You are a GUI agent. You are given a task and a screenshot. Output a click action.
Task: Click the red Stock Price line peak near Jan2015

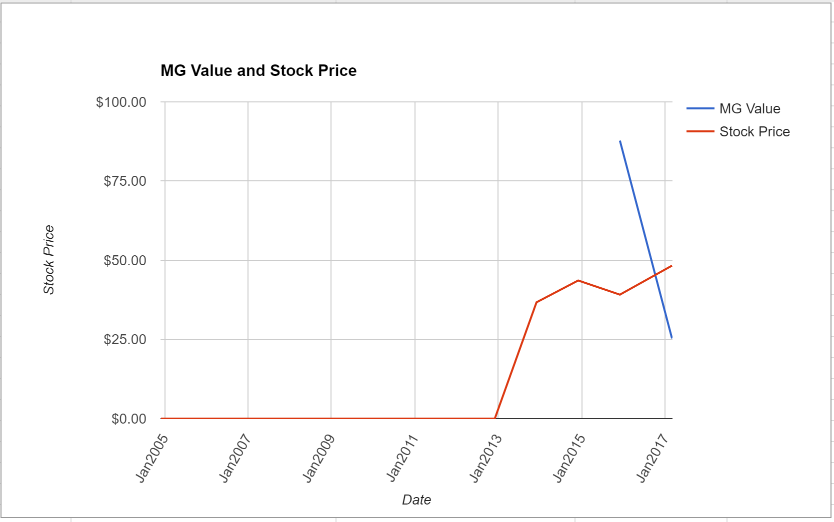click(578, 280)
